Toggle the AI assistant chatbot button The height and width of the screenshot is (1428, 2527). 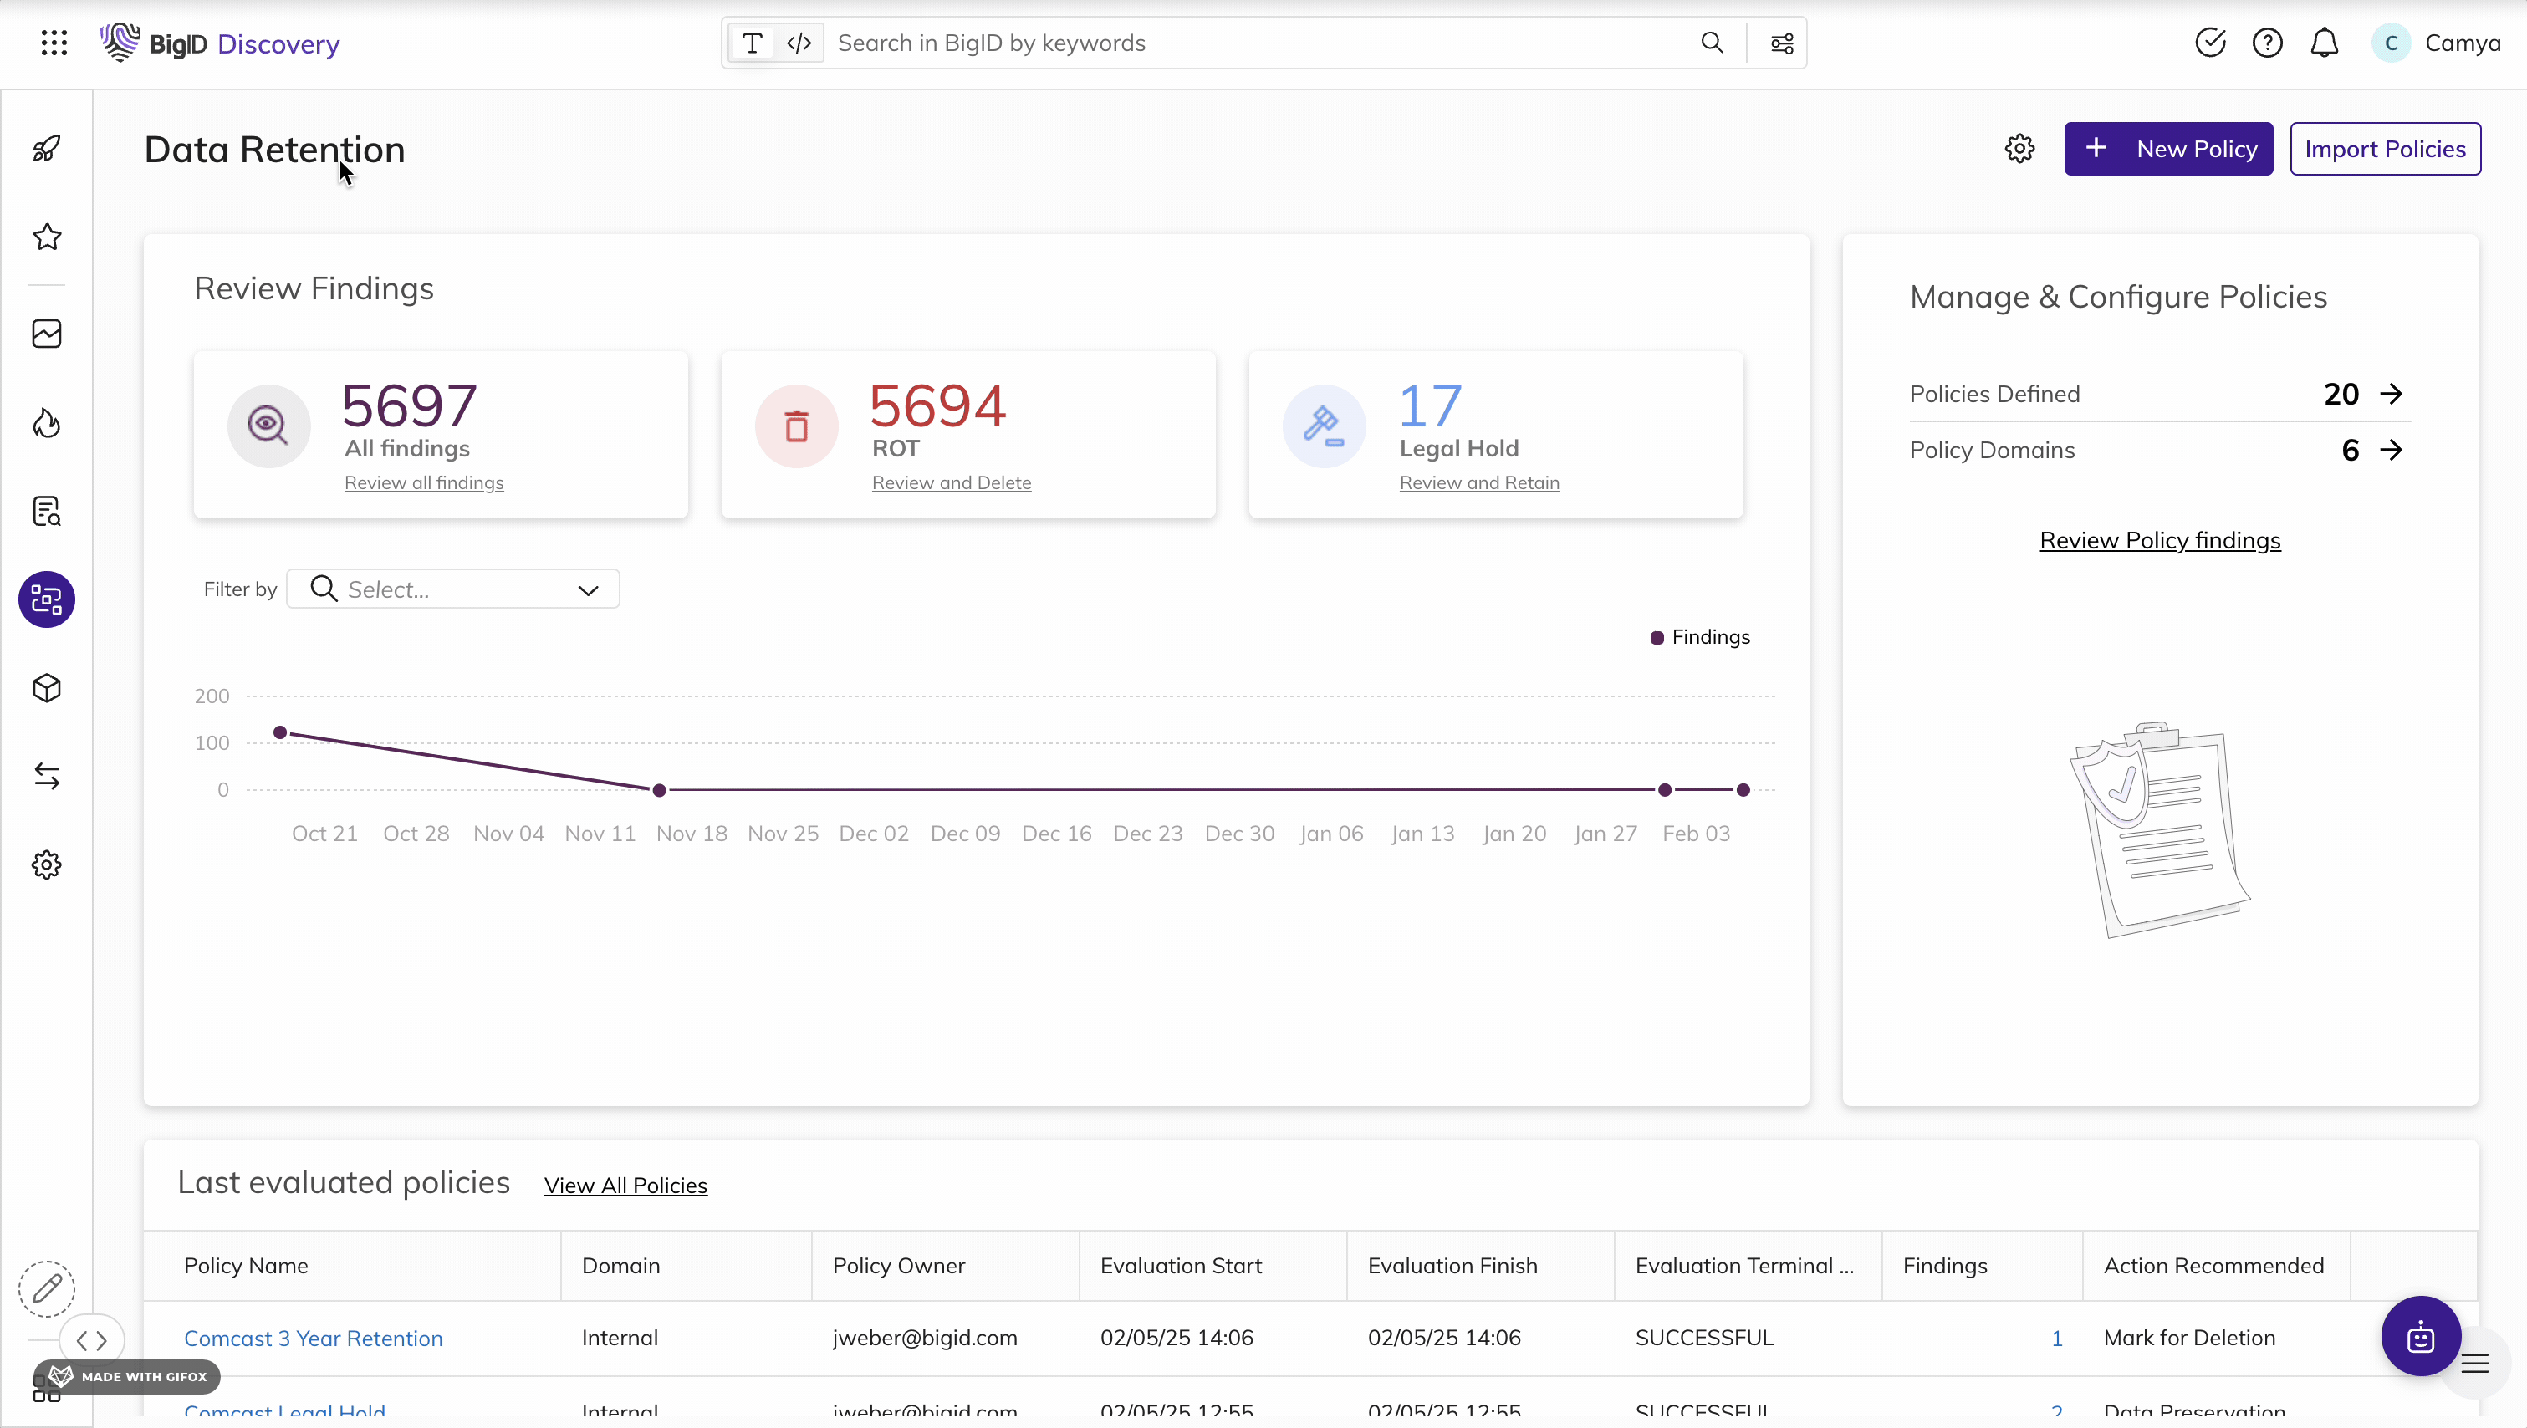point(2421,1336)
